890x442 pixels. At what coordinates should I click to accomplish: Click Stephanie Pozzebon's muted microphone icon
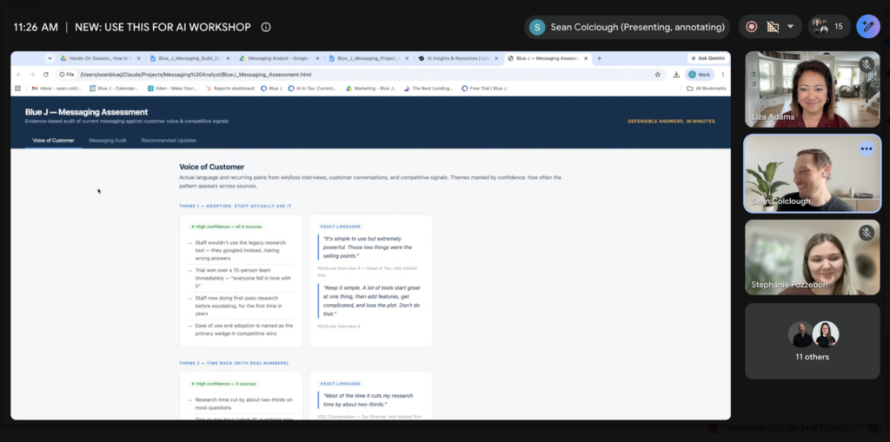point(867,233)
